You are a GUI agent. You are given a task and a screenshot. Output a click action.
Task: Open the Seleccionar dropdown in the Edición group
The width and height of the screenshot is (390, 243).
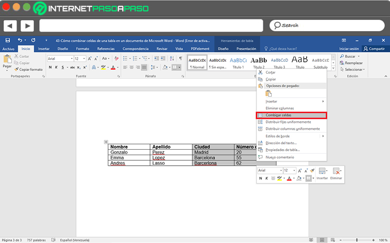[x=352, y=69]
